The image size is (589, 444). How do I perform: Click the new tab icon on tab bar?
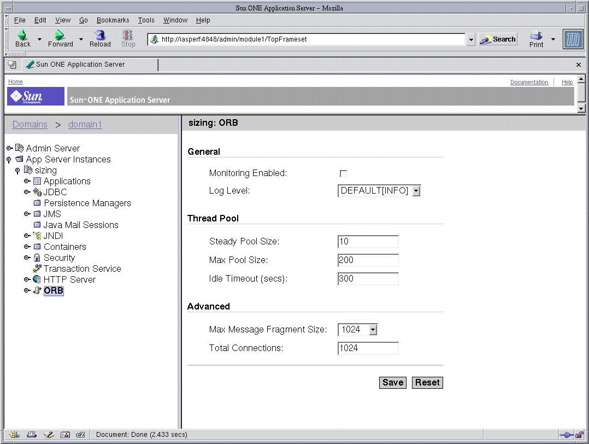click(x=12, y=65)
